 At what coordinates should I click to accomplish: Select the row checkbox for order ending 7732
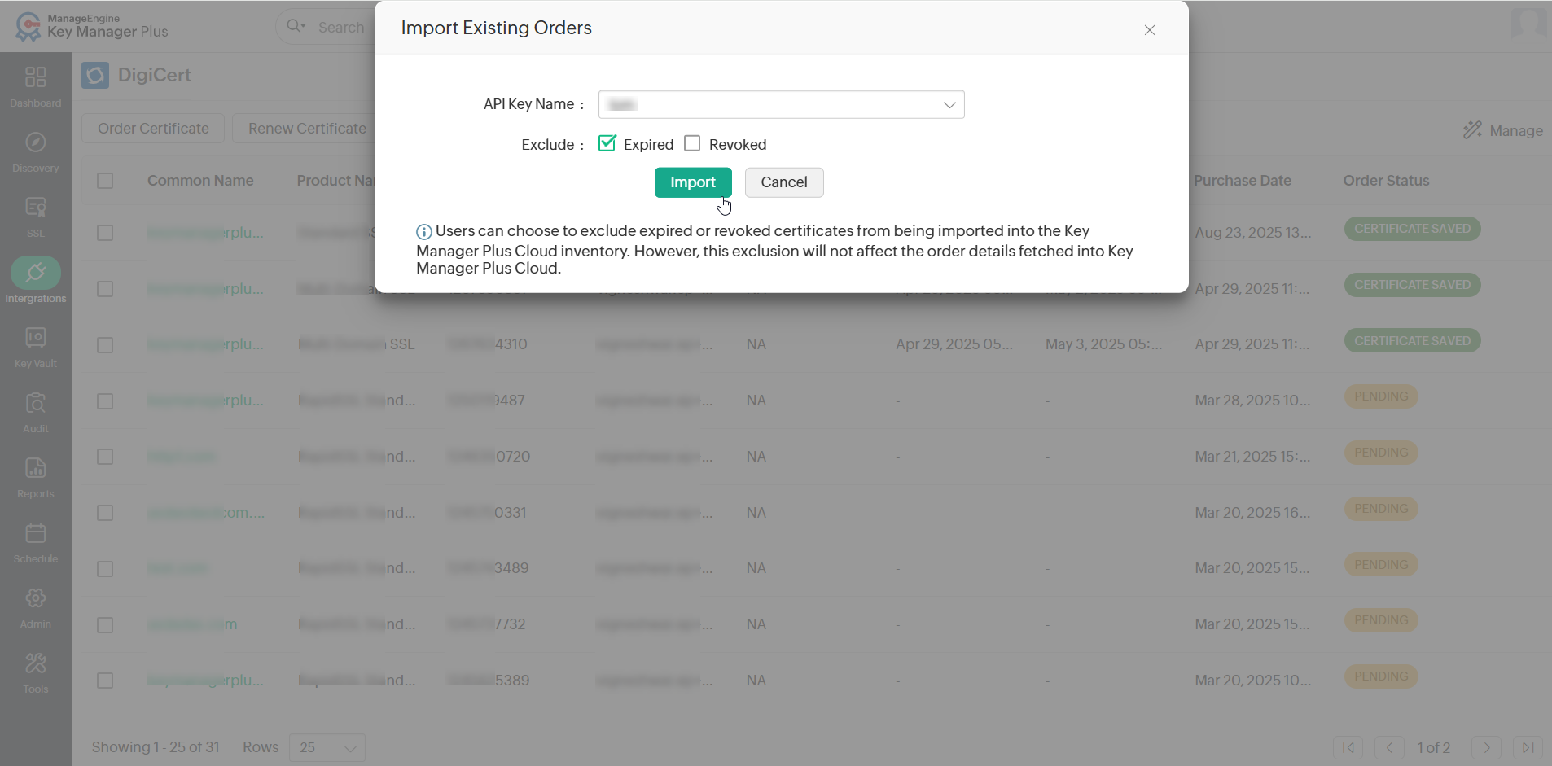(x=105, y=625)
